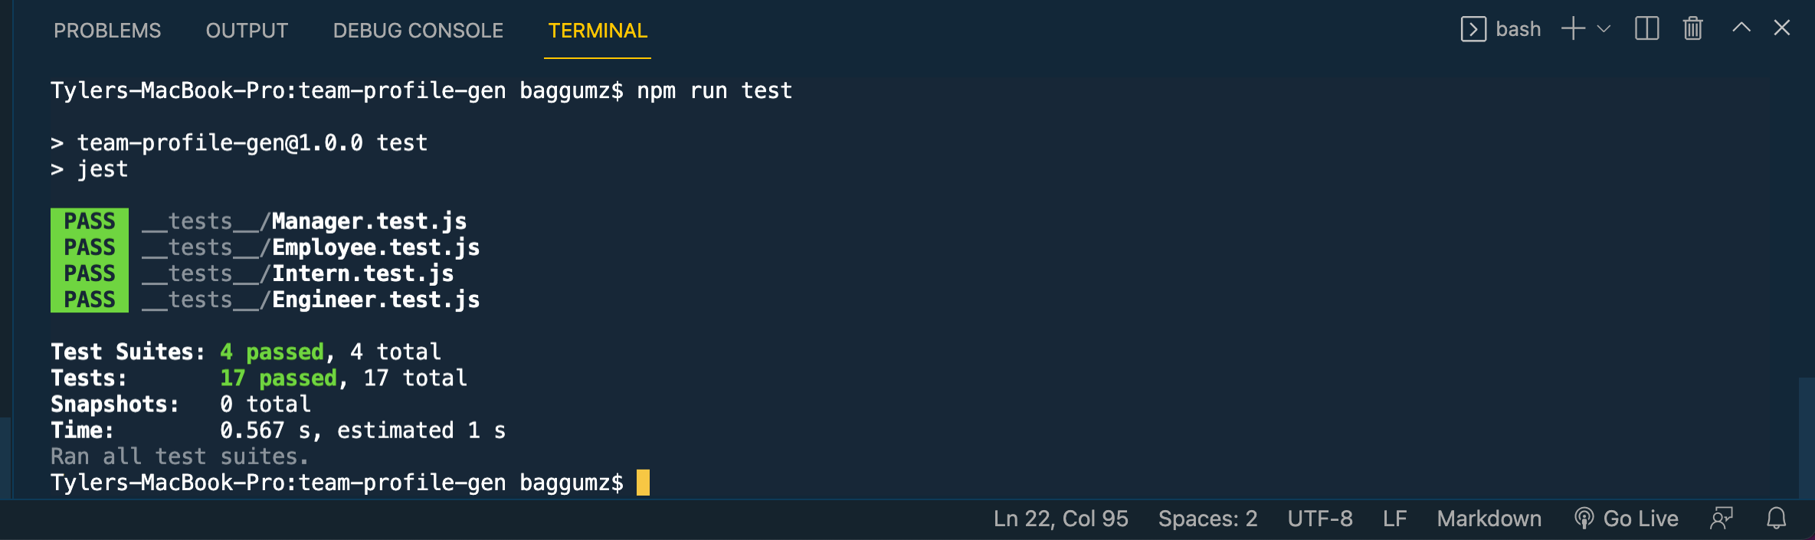Switch focus to the bash terminal entry
This screenshot has width=1815, height=540.
(1518, 28)
